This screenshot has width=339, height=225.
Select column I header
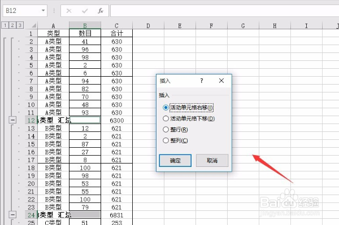point(306,26)
